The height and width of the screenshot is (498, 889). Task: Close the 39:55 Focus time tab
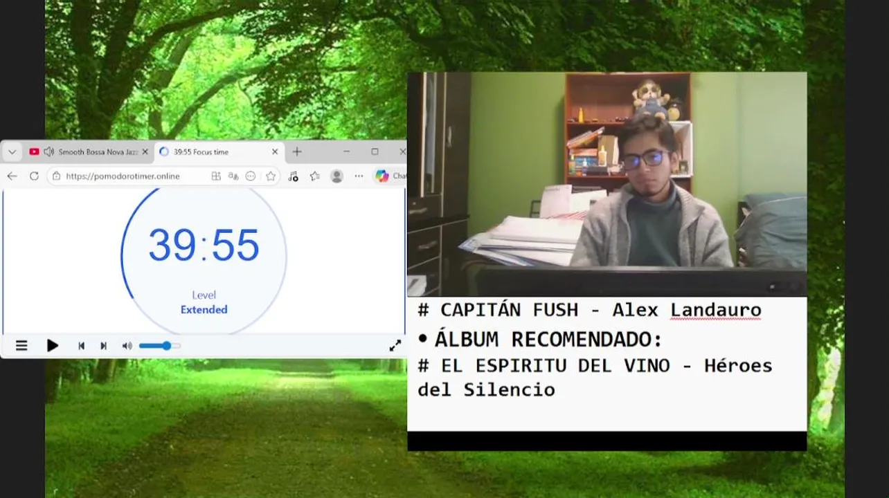click(275, 151)
